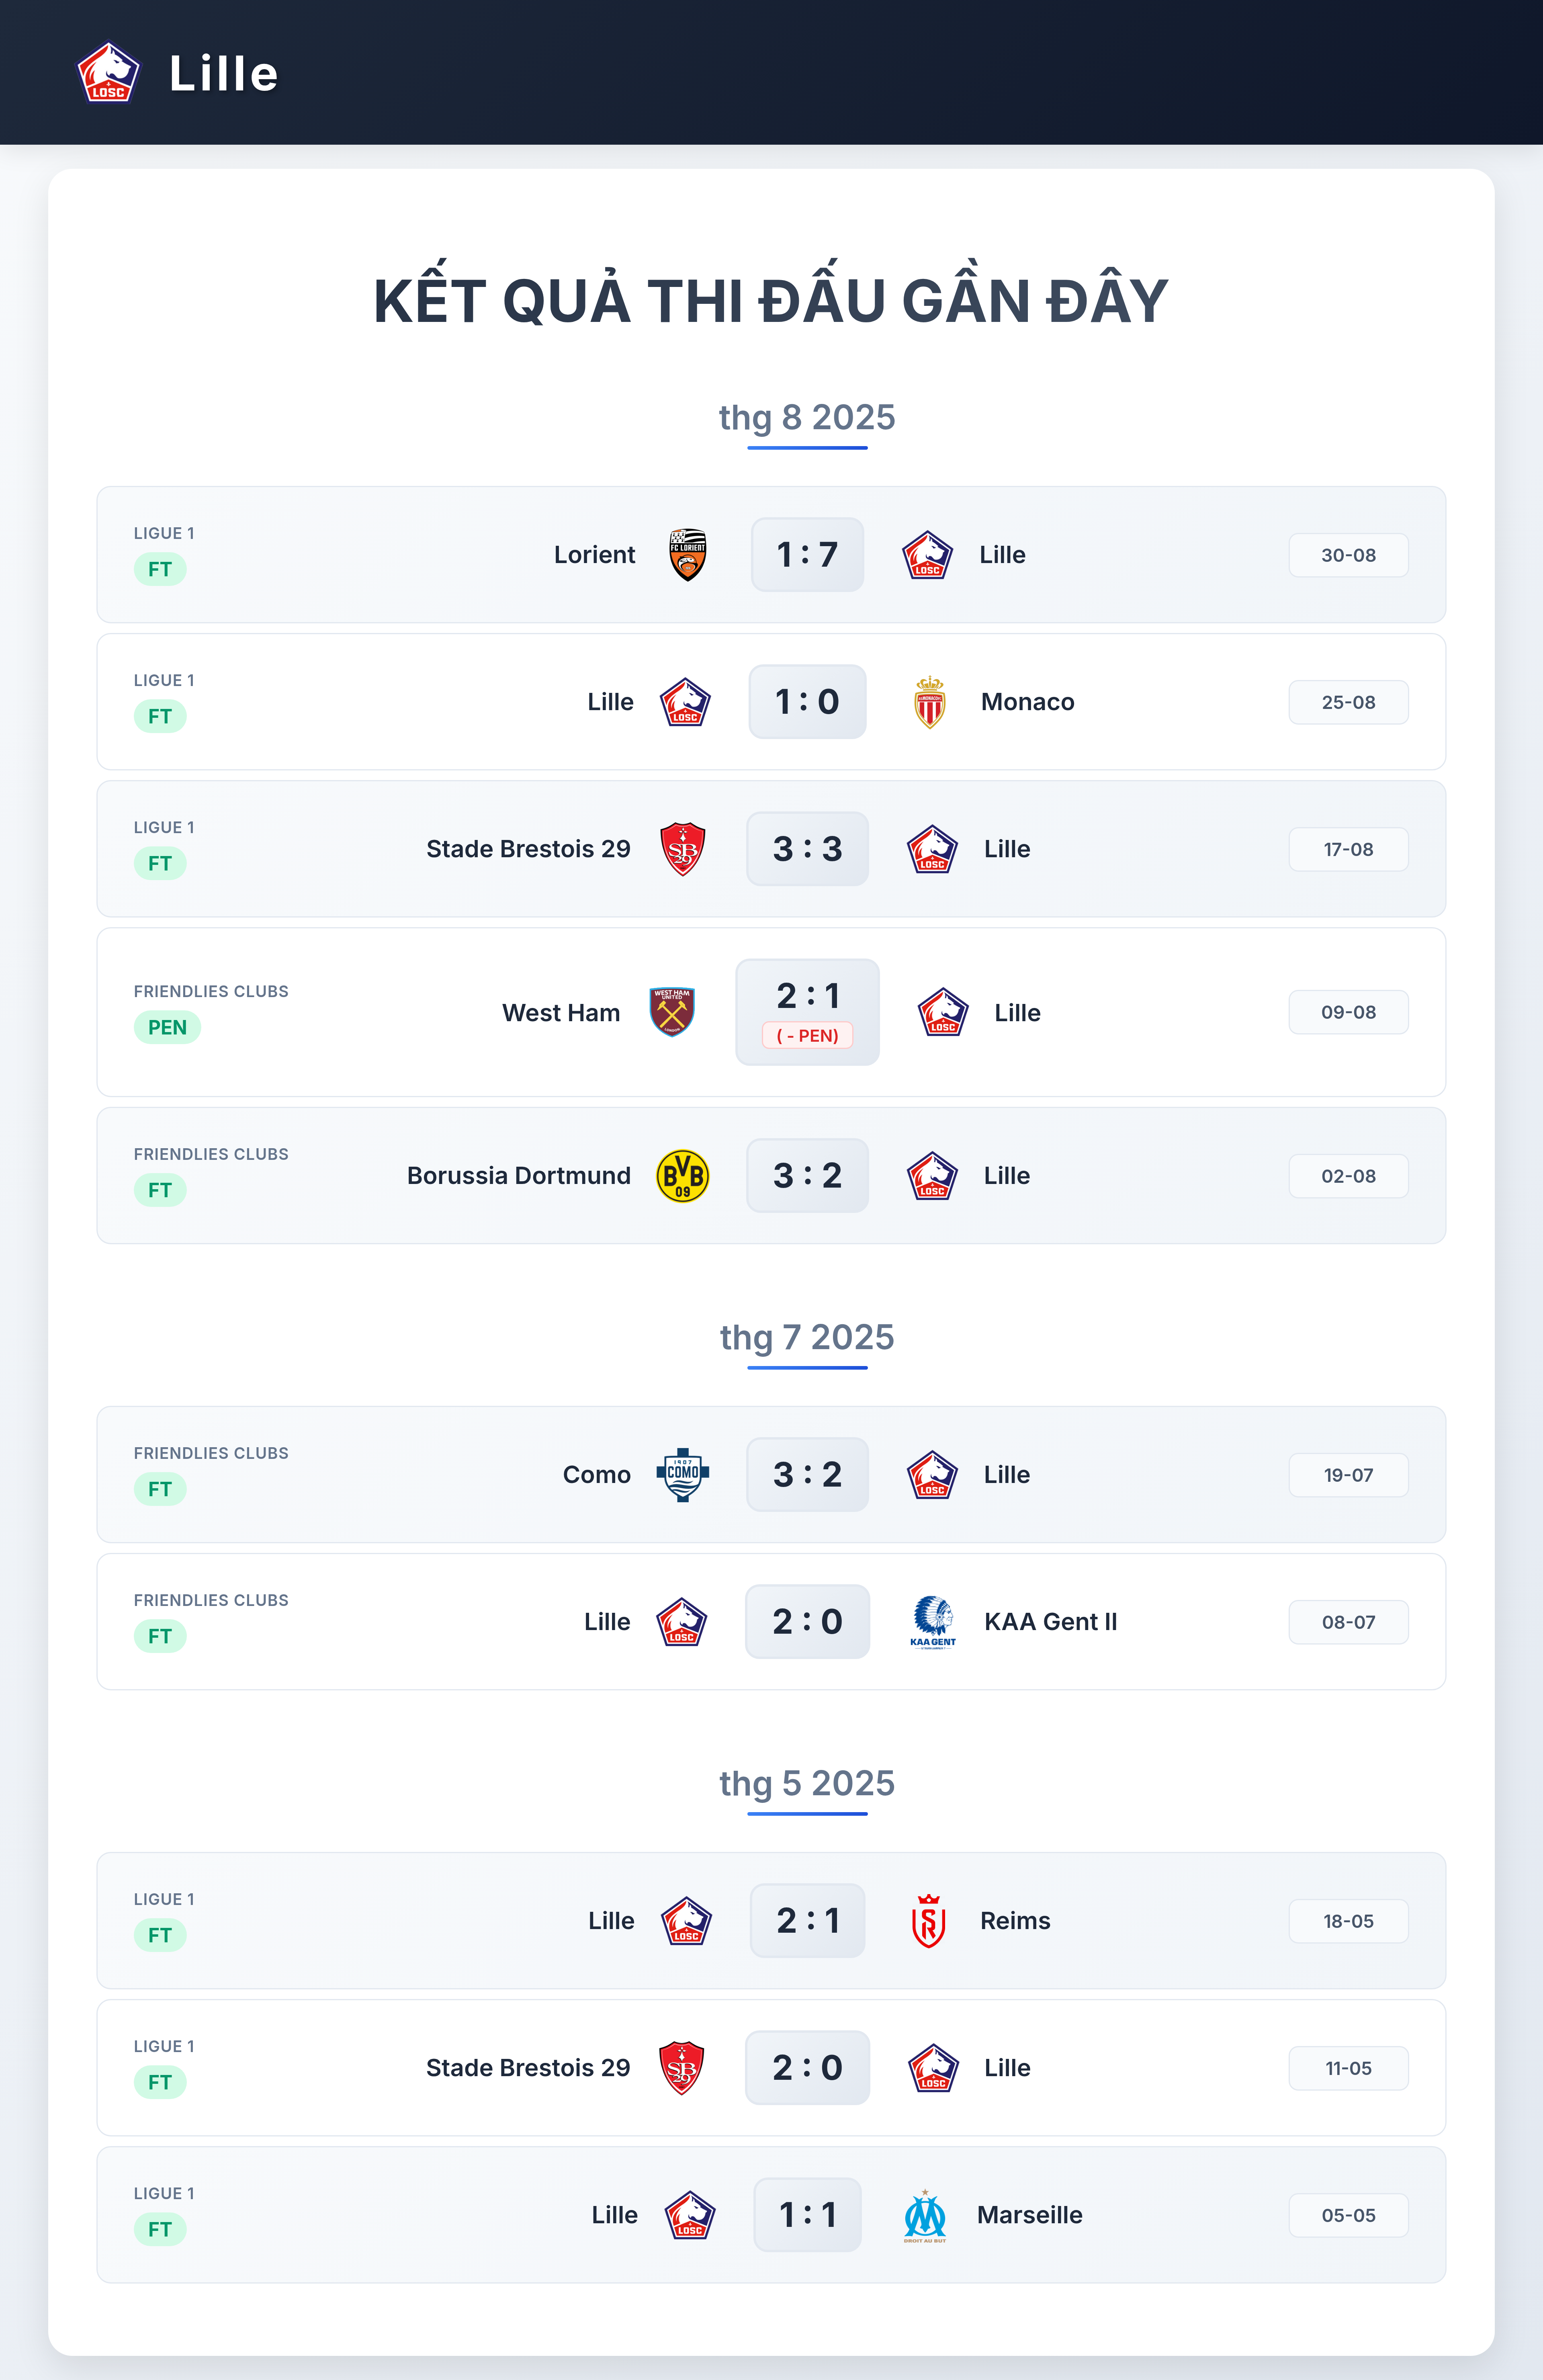Click the 30-08 date badge
The height and width of the screenshot is (2380, 1543).
click(x=1348, y=555)
